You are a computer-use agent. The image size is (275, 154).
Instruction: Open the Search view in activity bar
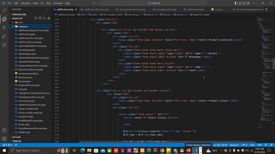4,10
